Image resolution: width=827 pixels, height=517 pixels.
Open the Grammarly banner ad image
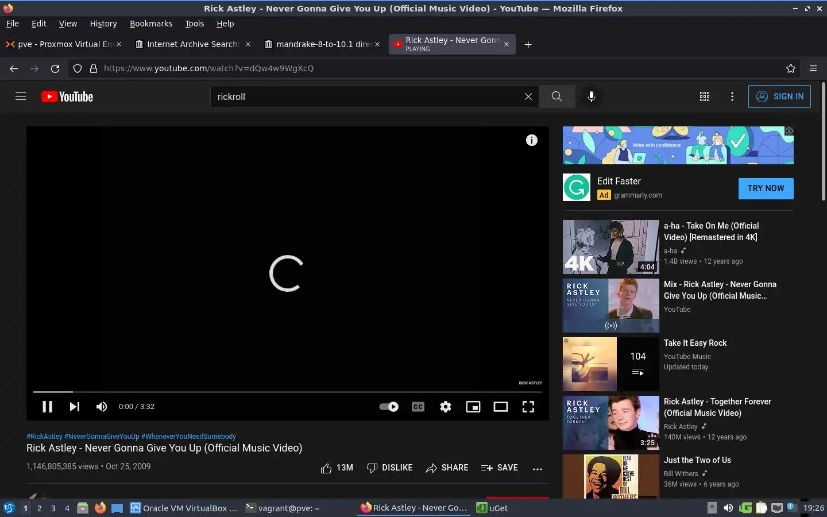click(678, 145)
